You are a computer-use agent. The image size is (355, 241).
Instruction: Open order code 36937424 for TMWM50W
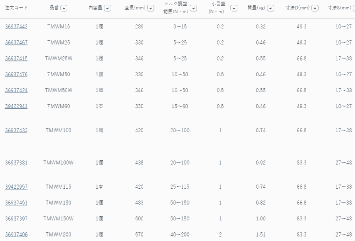(16, 90)
